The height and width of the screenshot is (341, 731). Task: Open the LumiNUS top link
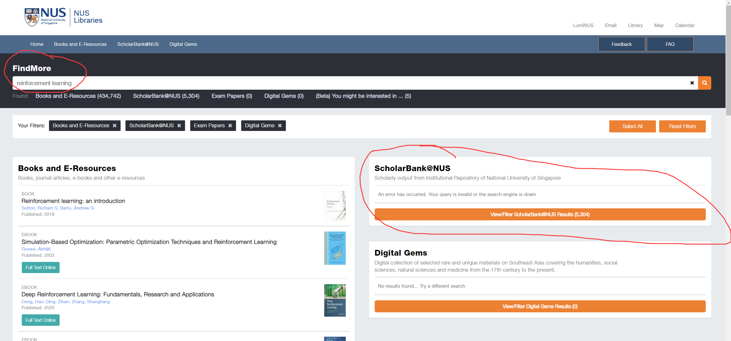(x=583, y=25)
